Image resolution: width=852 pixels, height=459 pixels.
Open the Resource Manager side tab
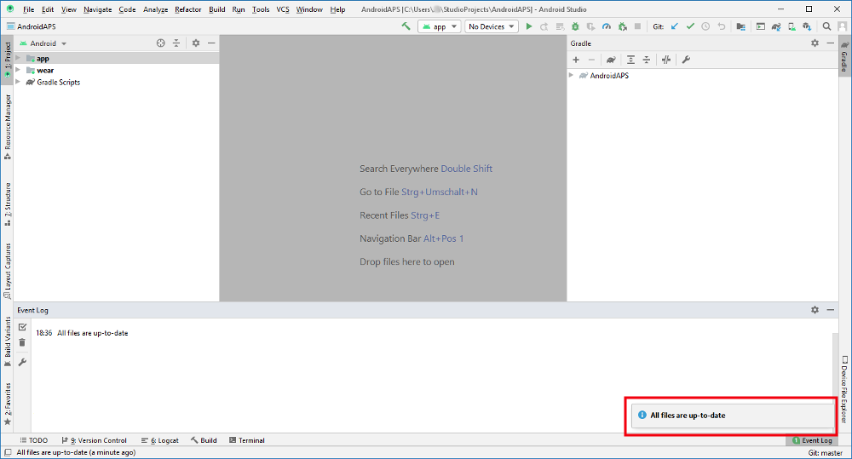point(8,127)
